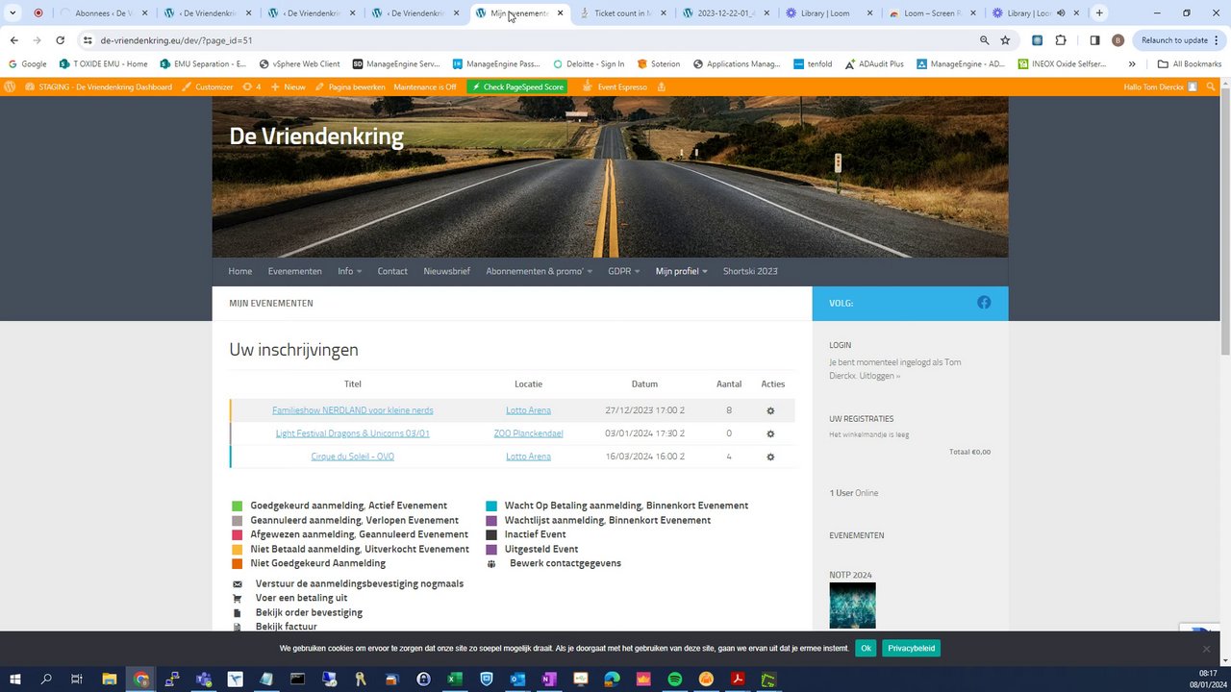
Task: Open Familieshow NERDLAND voor kleine nerds link
Action: (x=352, y=410)
